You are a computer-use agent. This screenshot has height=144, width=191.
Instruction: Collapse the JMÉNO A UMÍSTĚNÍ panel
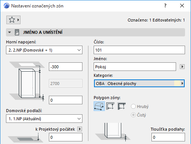click(x=9, y=32)
